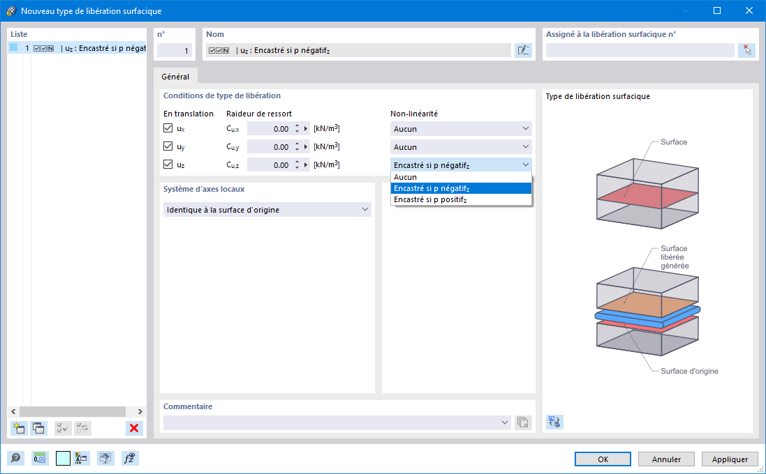Open units and decimals 0,00 icon
Screen dimensions: 766x474
(40, 459)
